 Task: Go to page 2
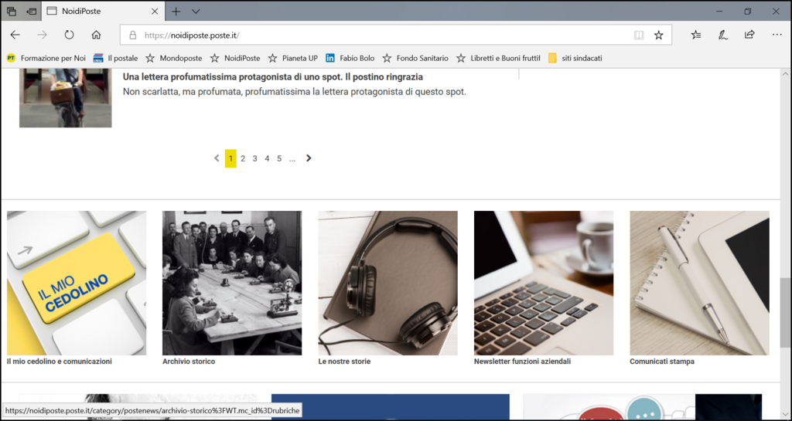point(243,158)
